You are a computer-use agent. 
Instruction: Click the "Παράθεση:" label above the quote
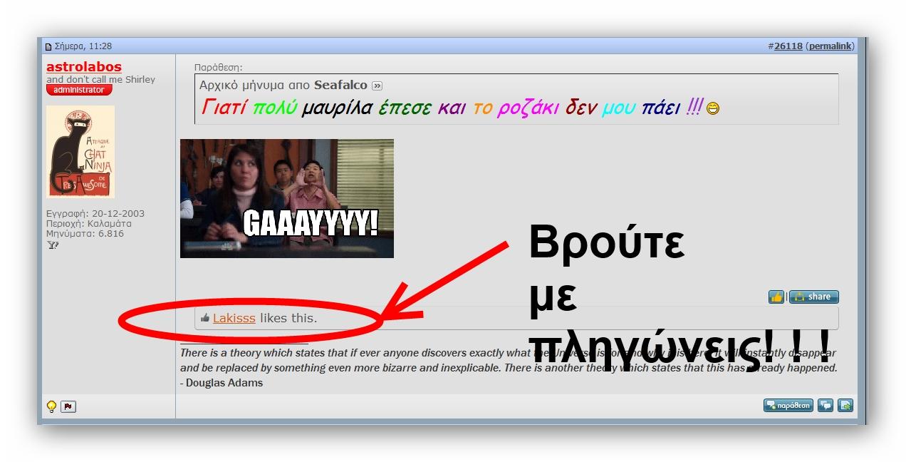[x=219, y=68]
